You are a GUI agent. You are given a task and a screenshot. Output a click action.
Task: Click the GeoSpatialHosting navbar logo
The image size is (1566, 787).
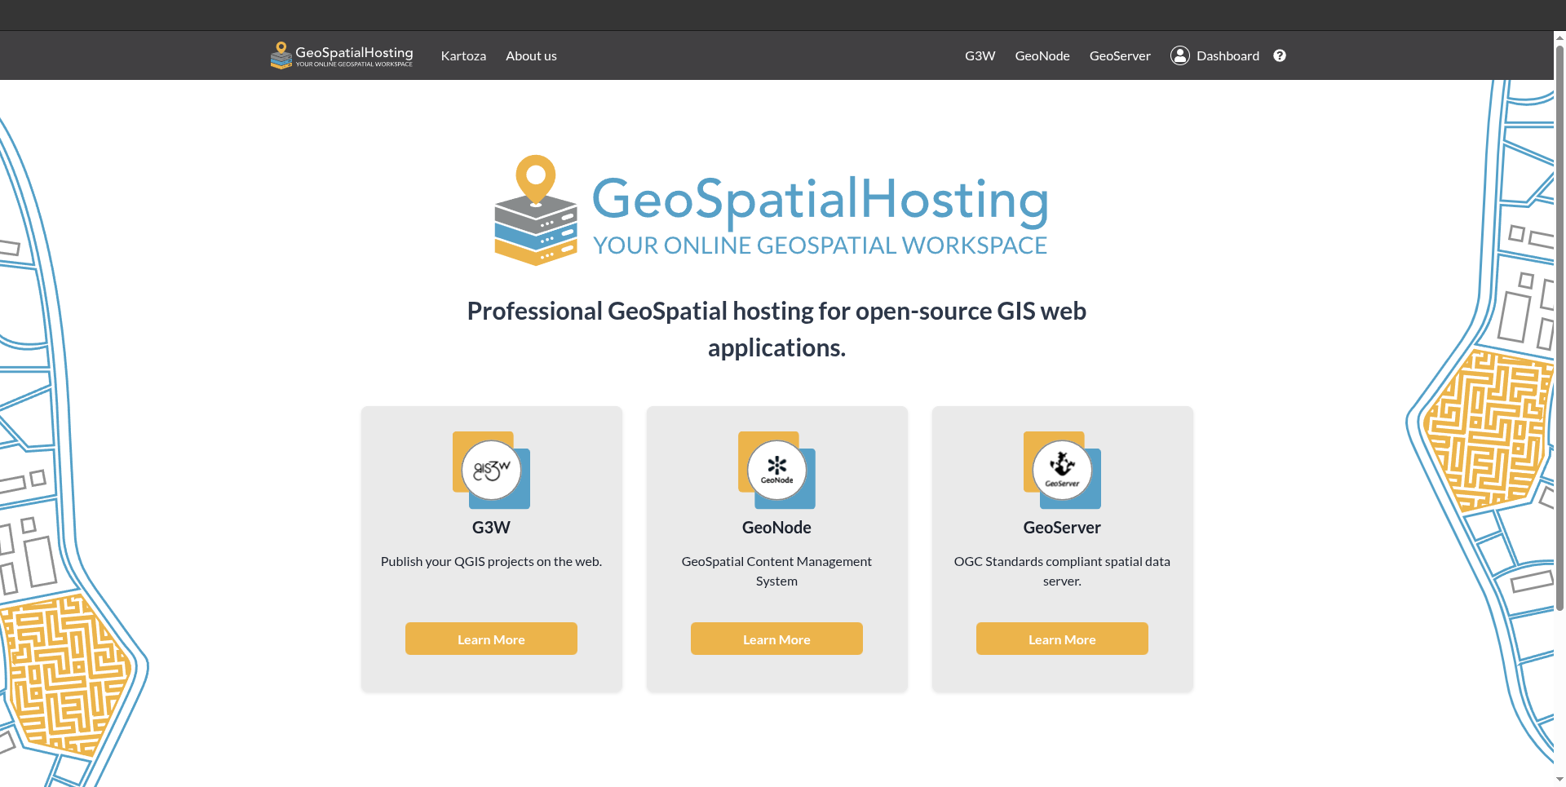tap(342, 55)
